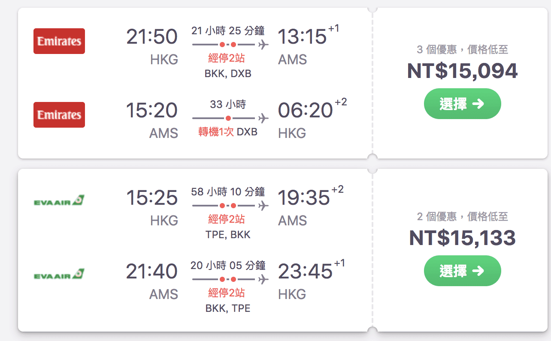This screenshot has height=341, width=551.
Task: Open the 3 個優惠 deals text
Action: 462,50
